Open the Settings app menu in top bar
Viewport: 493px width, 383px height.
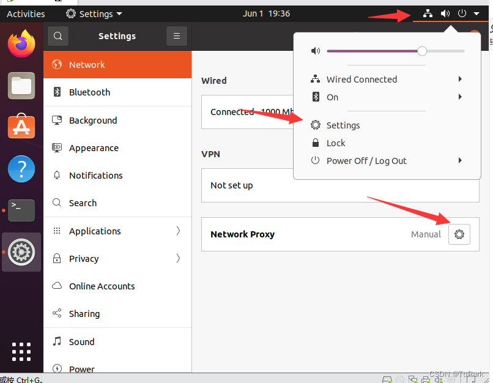click(x=94, y=14)
